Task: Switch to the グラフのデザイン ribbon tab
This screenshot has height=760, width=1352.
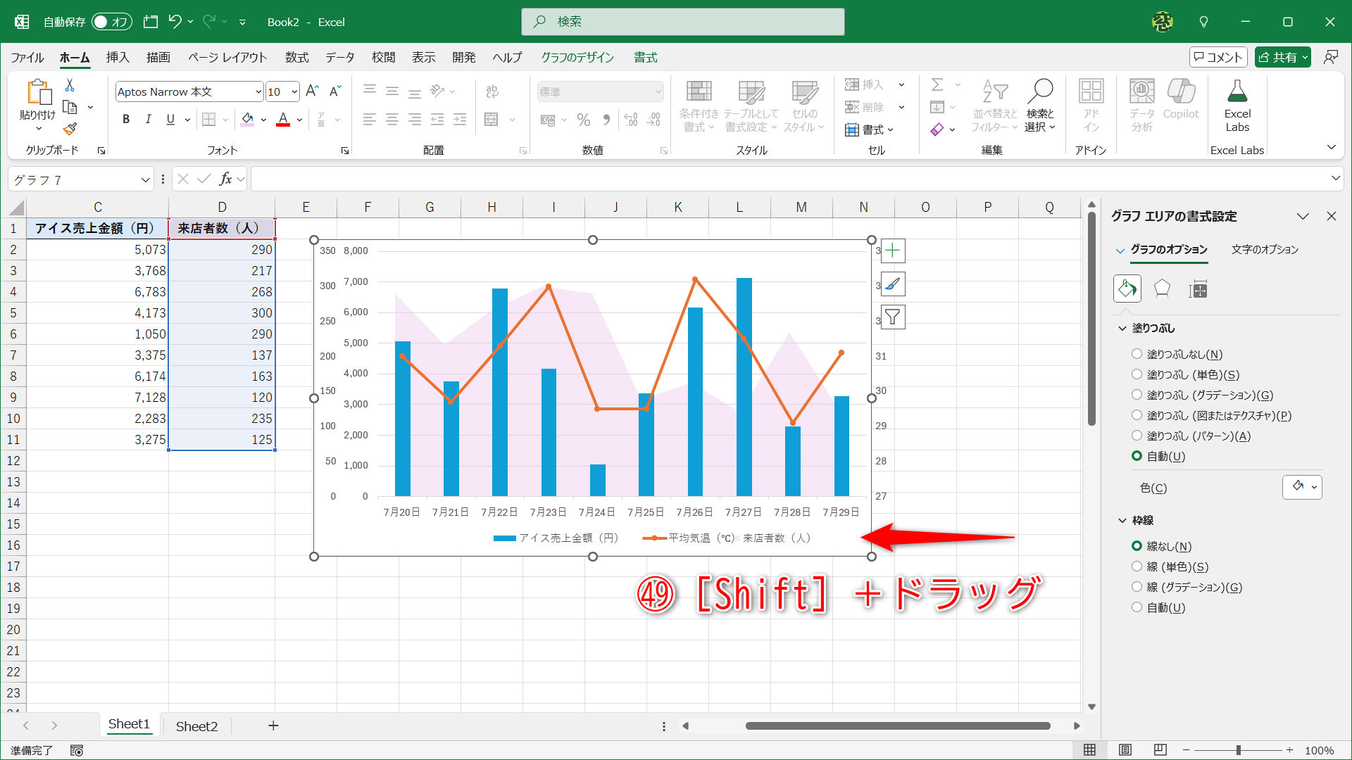Action: click(577, 57)
